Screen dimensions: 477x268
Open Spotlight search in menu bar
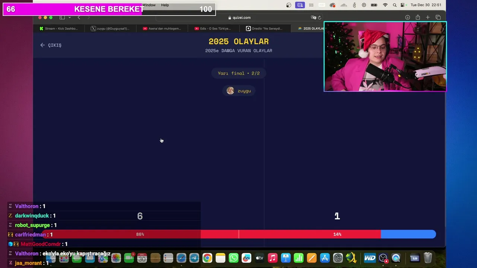pos(395,5)
